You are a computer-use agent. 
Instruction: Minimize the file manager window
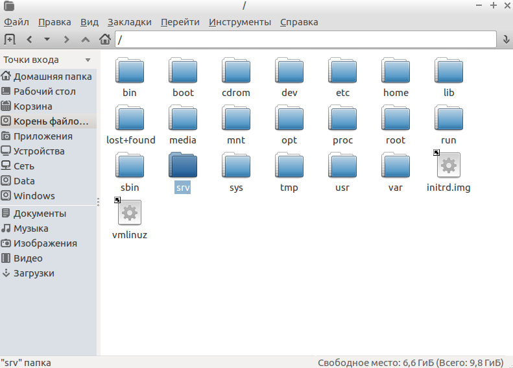pyautogui.click(x=479, y=5)
